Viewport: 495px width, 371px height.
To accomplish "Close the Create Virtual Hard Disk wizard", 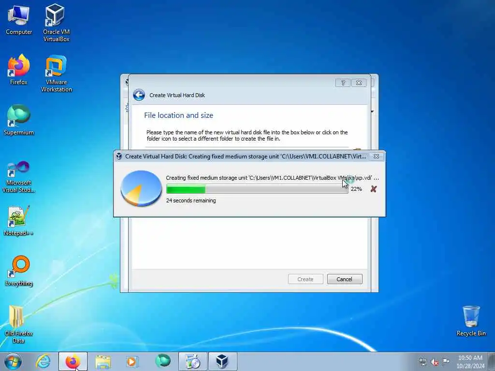I will [359, 83].
